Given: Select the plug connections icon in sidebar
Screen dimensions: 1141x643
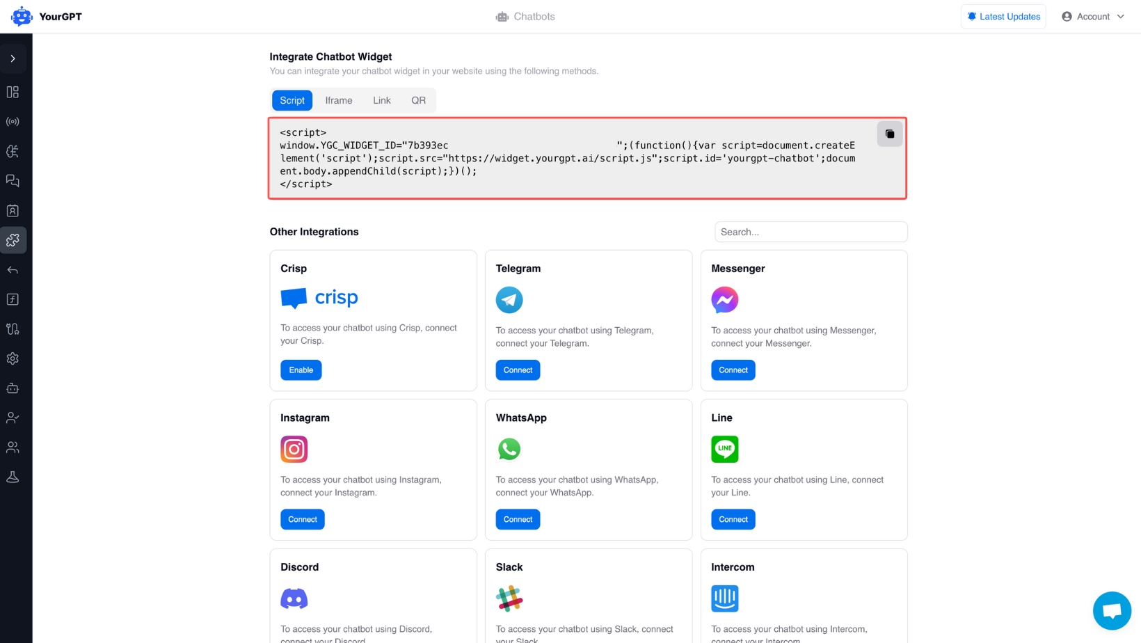Looking at the screenshot, I should pos(13,328).
